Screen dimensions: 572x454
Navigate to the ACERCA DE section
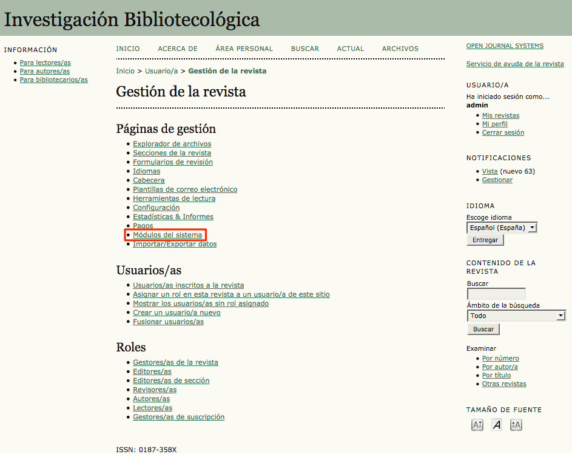[177, 49]
